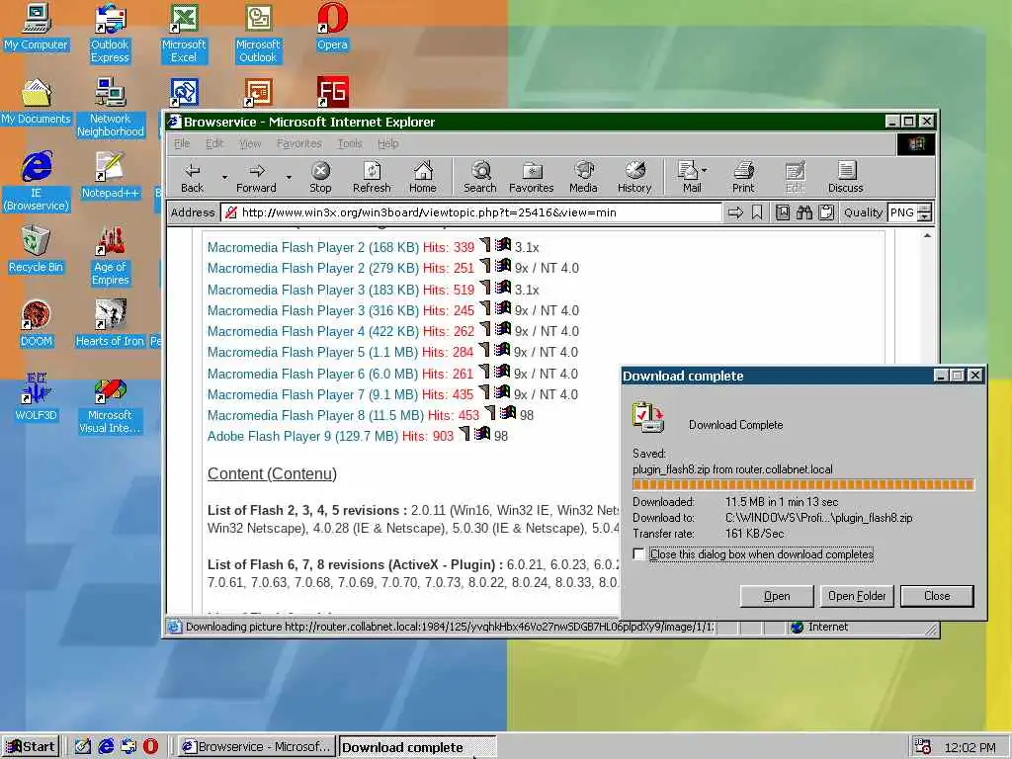Select the Network Neighborhood icon
The image size is (1012, 759).
[111, 108]
